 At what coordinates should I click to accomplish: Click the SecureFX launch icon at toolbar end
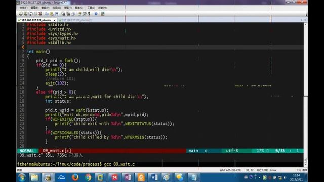pyautogui.click(x=103, y=14)
